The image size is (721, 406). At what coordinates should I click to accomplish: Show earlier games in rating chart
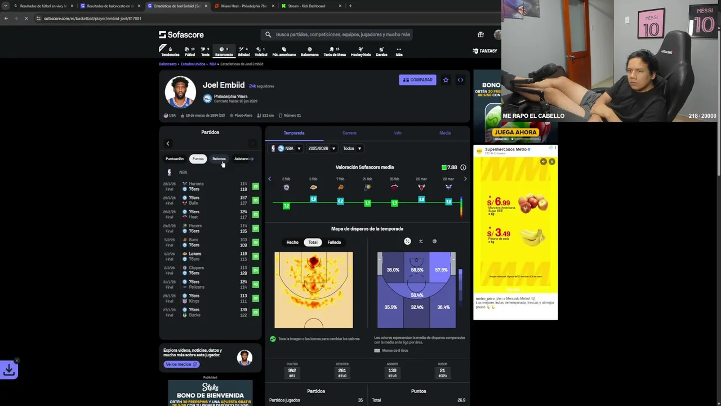click(269, 179)
